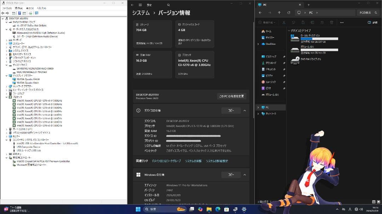Screen dimensions: 382x214
Task: Select the Cut icon in File Explorer toolbar
Action: point(284,22)
